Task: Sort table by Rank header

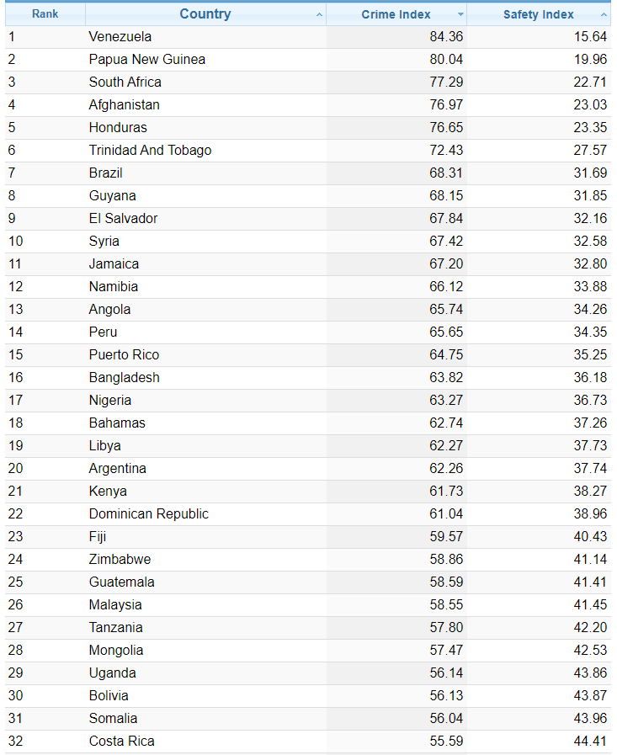Action: [45, 14]
